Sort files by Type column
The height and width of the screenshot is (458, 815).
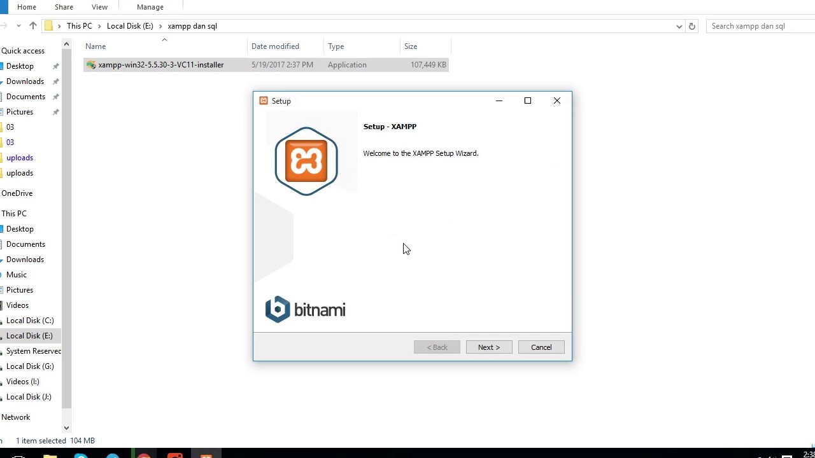[336, 46]
